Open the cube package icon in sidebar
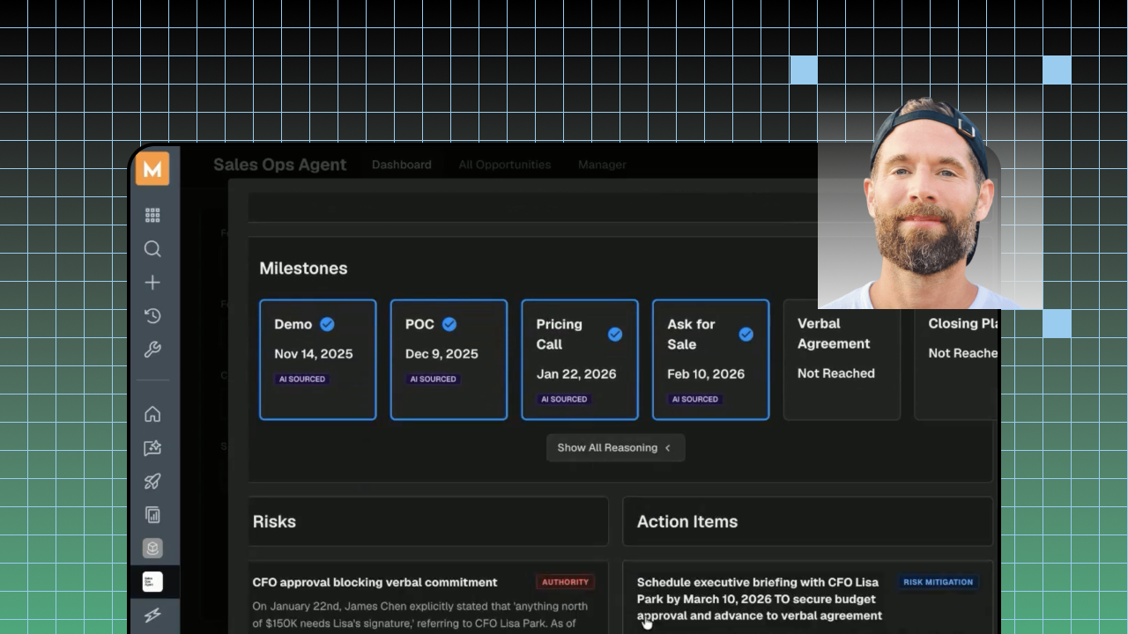1128x634 pixels. 152,548
